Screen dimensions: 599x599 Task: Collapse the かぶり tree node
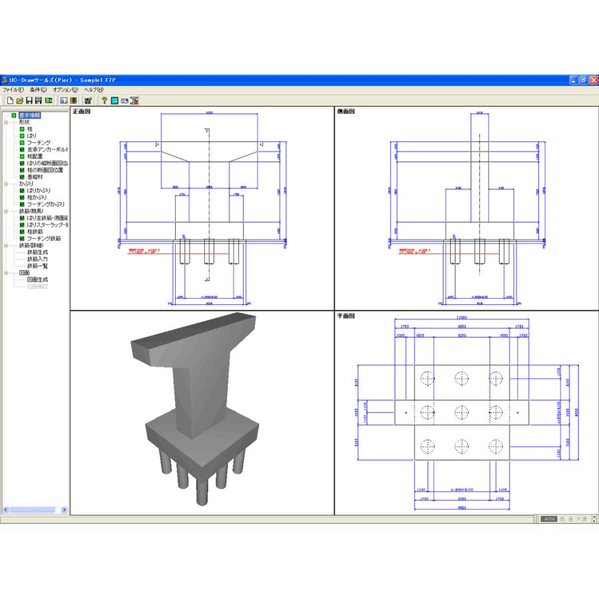(7, 184)
